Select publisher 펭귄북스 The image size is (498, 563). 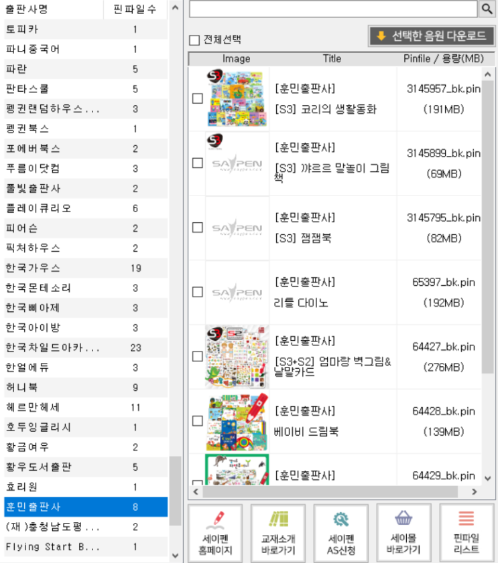86,129
